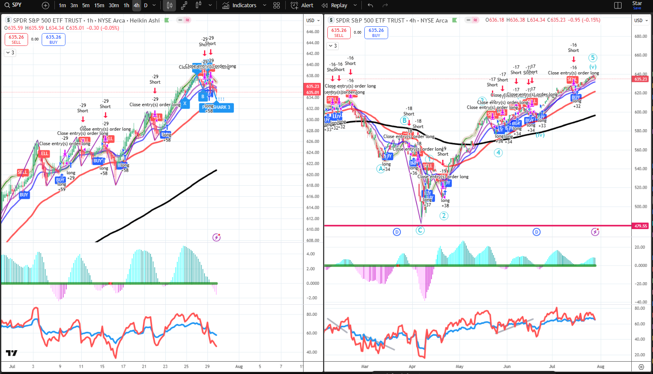This screenshot has height=374, width=653.
Task: Buy at 635.26 on the 1h chart
Action: pyautogui.click(x=54, y=39)
